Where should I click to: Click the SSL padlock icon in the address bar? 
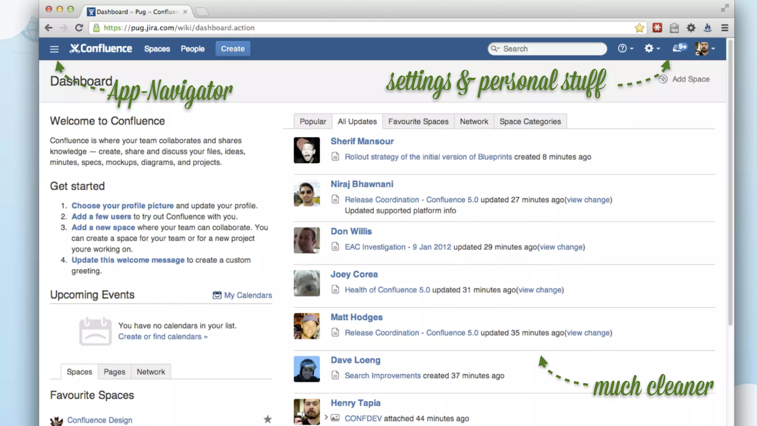click(96, 28)
